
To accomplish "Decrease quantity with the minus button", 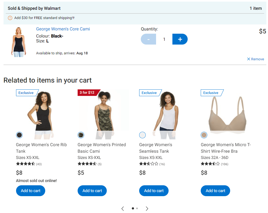I will click(148, 39).
